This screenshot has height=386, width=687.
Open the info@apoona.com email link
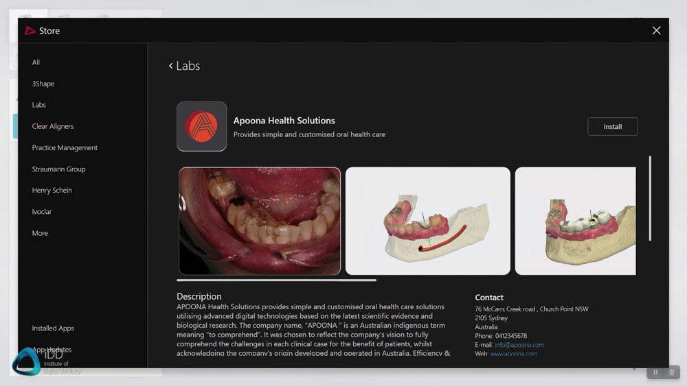click(x=519, y=345)
